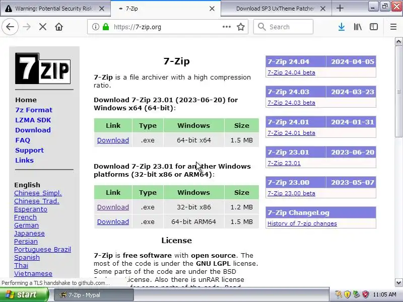Screen dimensions: 403x302
Task: Download the 64-bit x64 .exe installer
Action: coord(113,140)
